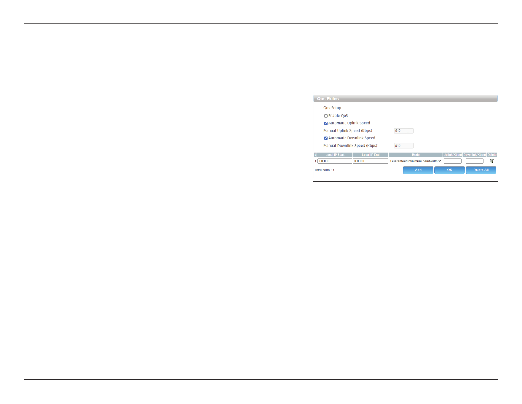Click the rule 1 Downlink(Kbps) field
The height and width of the screenshot is (404, 522).
pos(475,161)
